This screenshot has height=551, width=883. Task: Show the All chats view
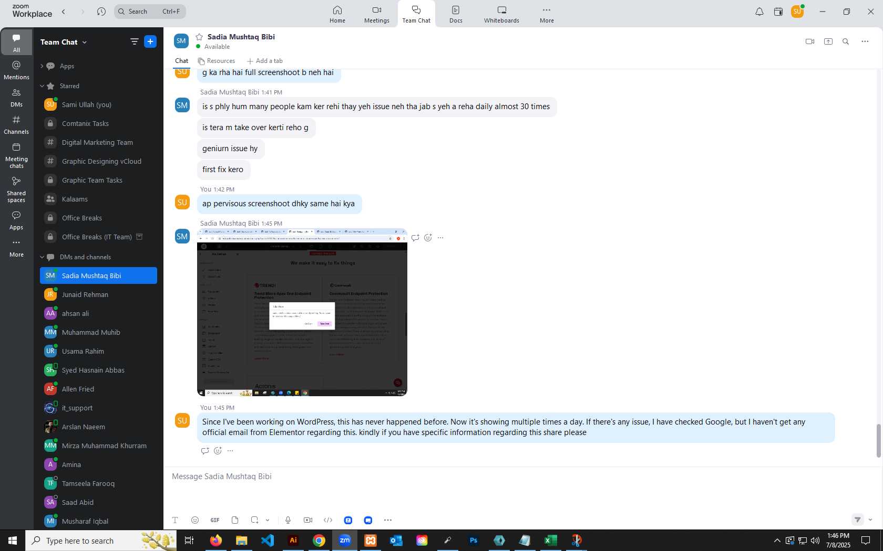pyautogui.click(x=16, y=43)
